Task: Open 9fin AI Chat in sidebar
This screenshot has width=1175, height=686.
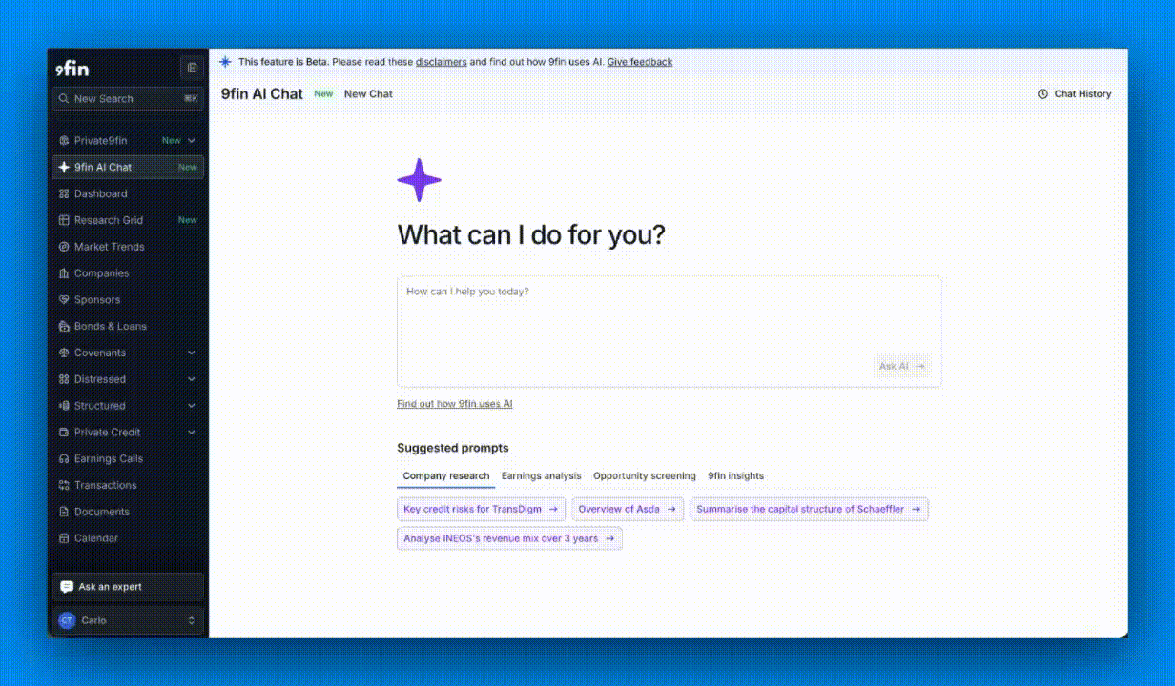Action: pyautogui.click(x=128, y=167)
